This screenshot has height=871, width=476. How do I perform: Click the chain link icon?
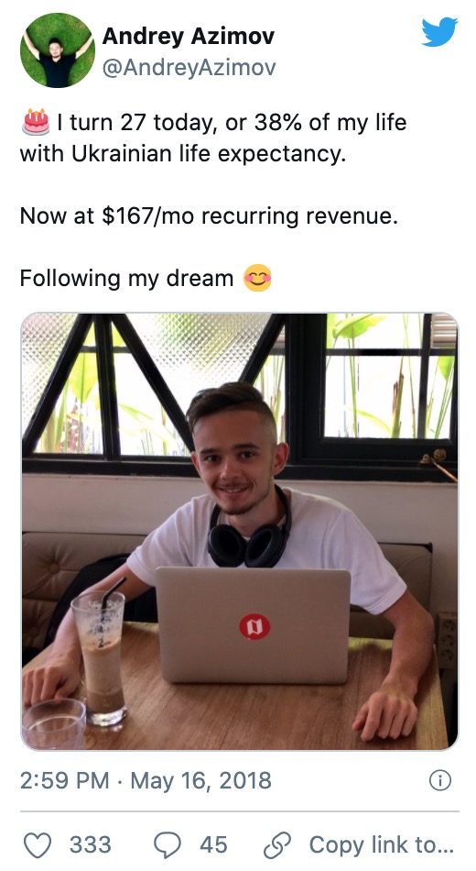tap(277, 845)
